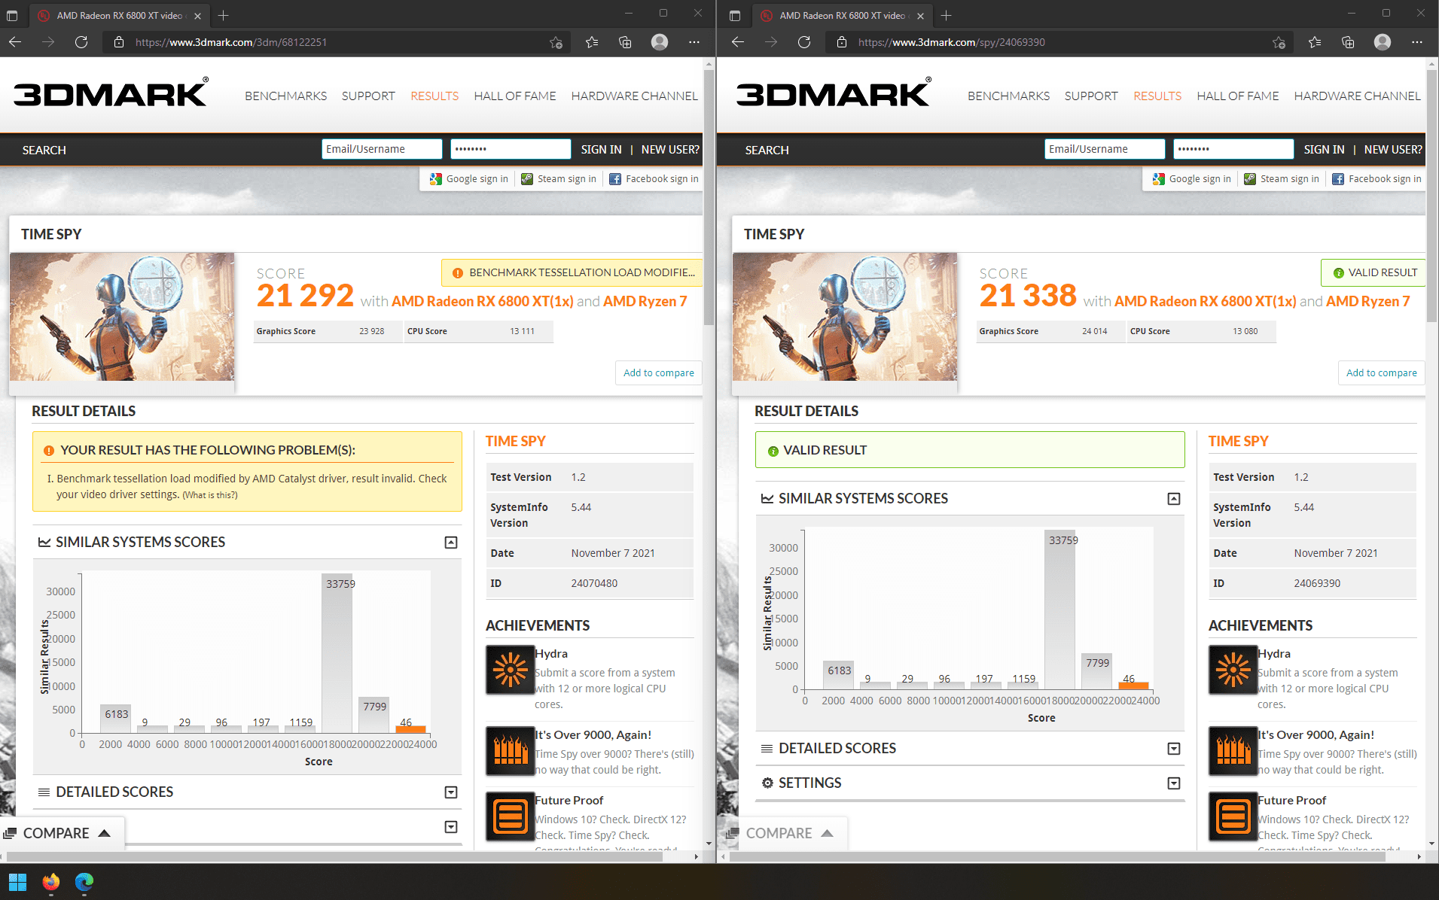Open tab actions menu in left browser
1439x900 pixels.
coord(12,15)
